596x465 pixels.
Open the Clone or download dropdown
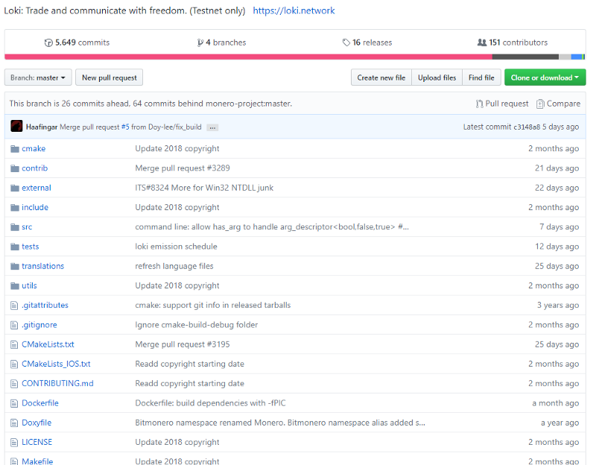pos(545,77)
